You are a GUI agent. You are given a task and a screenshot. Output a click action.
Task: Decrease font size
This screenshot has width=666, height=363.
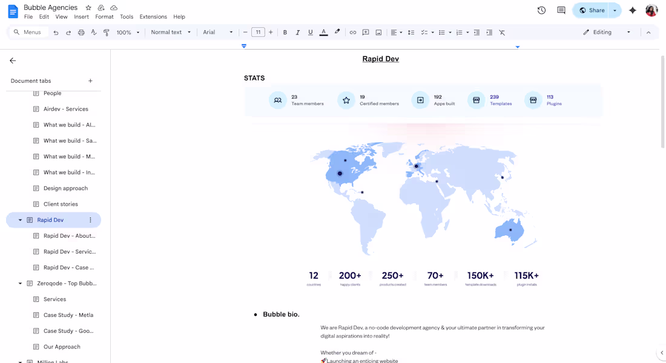pos(245,32)
